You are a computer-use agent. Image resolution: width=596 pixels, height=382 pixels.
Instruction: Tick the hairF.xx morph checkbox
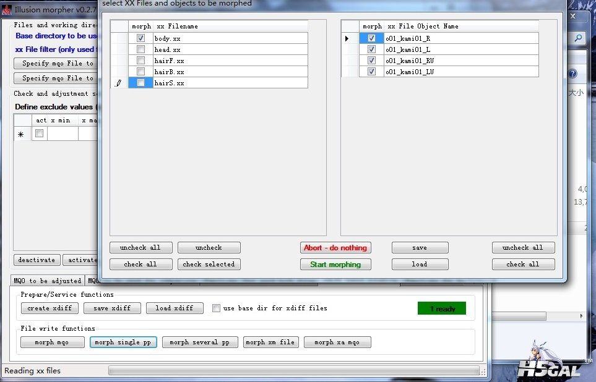pyautogui.click(x=141, y=61)
